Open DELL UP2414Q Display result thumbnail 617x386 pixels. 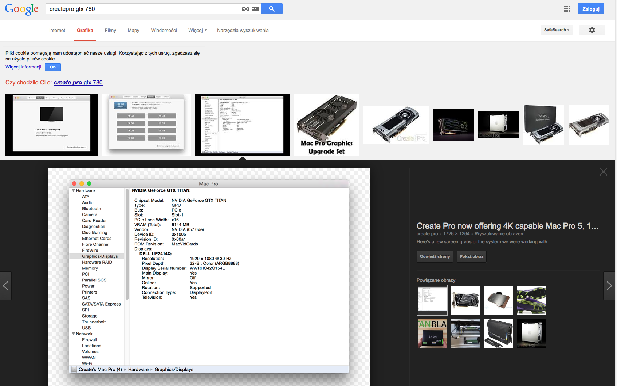point(51,125)
